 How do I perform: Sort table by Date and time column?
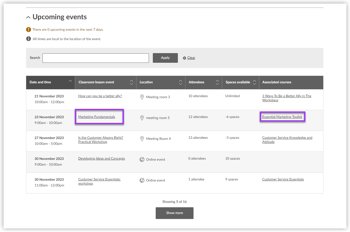pyautogui.click(x=70, y=81)
